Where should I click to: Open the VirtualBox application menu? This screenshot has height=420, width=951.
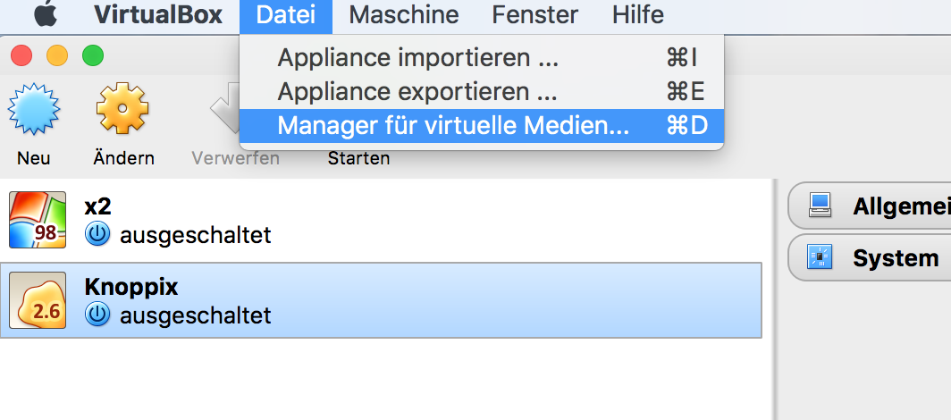pos(158,15)
